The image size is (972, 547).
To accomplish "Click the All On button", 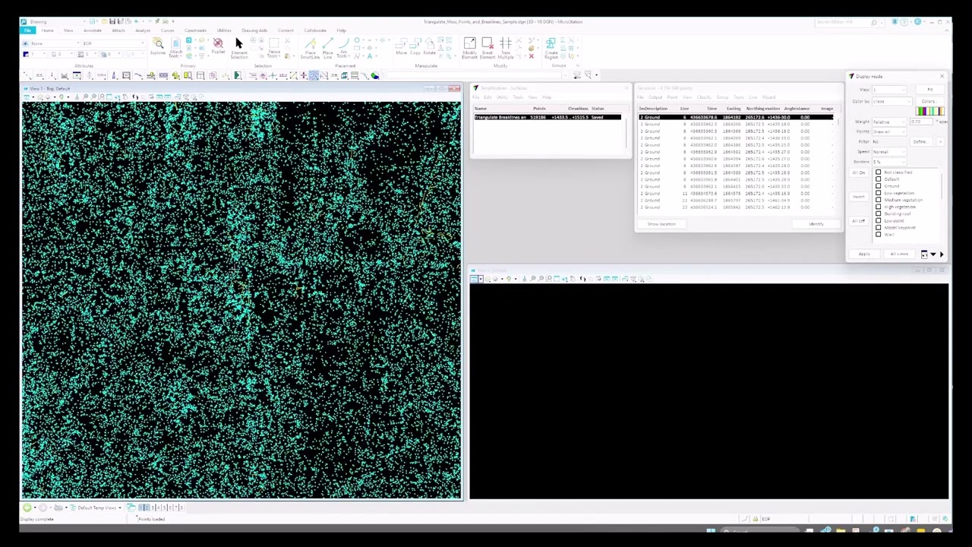I will pyautogui.click(x=858, y=172).
